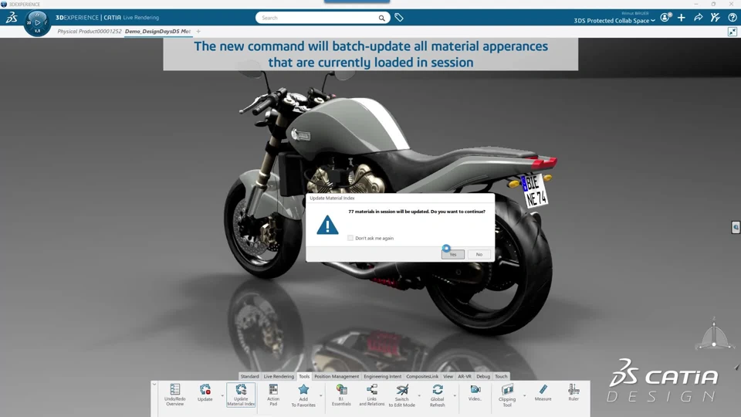Confirm update with Yes button
The image size is (741, 417).
(x=453, y=254)
